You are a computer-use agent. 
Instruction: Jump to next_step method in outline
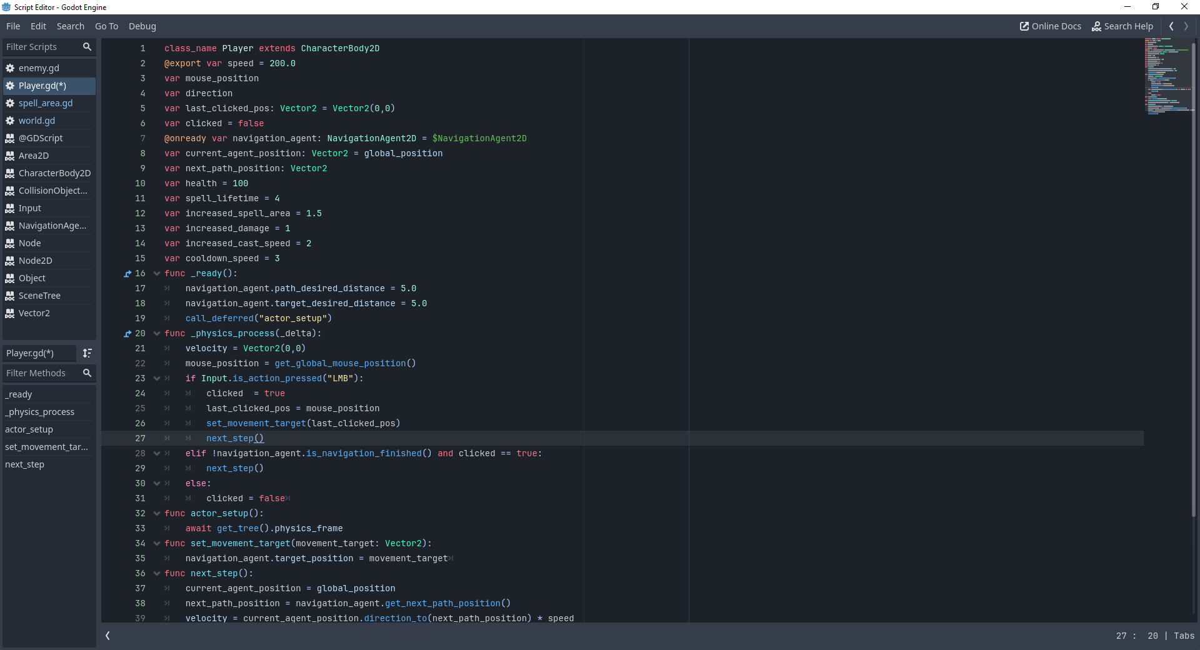pyautogui.click(x=49, y=464)
